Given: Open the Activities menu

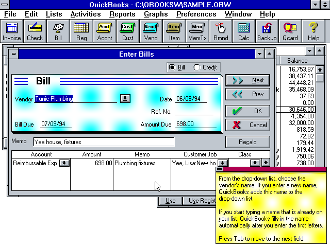Looking at the screenshot, I should point(86,14).
